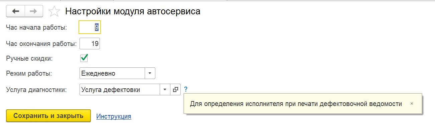The height and width of the screenshot is (136, 435).
Task: Click the Ручные скидки label
Action: [29, 59]
